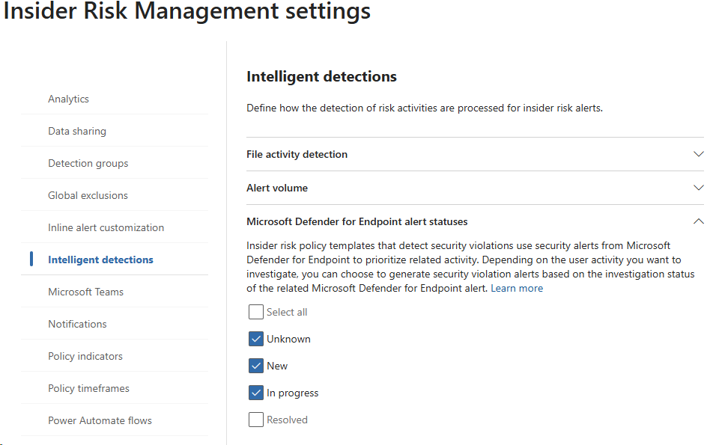Uncheck the New status checkbox
This screenshot has width=707, height=445.
pos(256,366)
